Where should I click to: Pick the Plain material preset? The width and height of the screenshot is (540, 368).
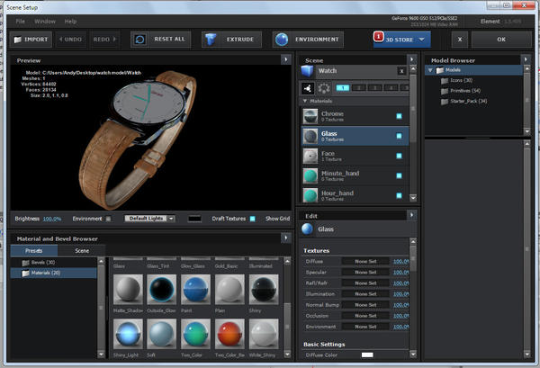click(x=229, y=290)
